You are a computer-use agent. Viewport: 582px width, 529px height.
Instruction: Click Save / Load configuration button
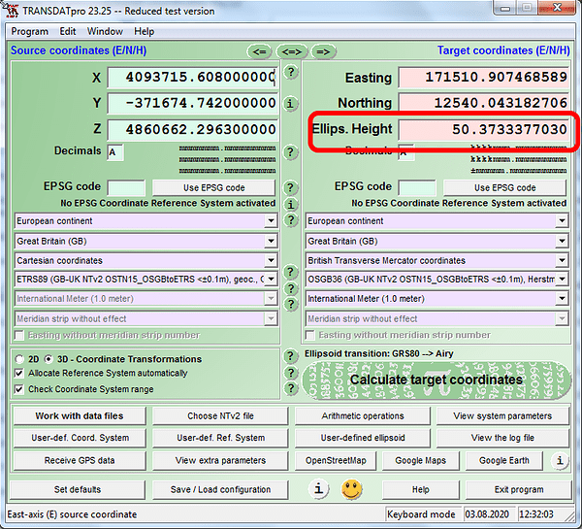click(x=220, y=489)
